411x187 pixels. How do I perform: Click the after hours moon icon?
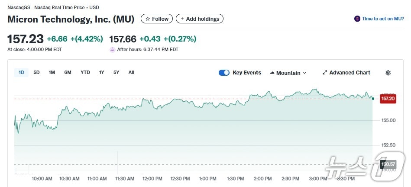[113, 49]
